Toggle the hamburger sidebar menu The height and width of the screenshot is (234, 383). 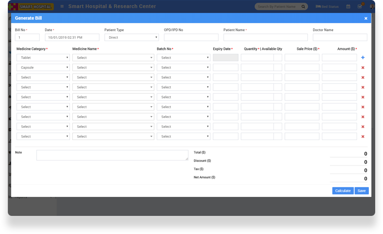62,7
